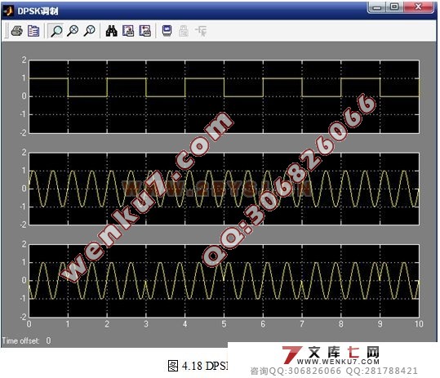440x378 pixels.
Task: Click the Time offset label
Action: (x=20, y=340)
